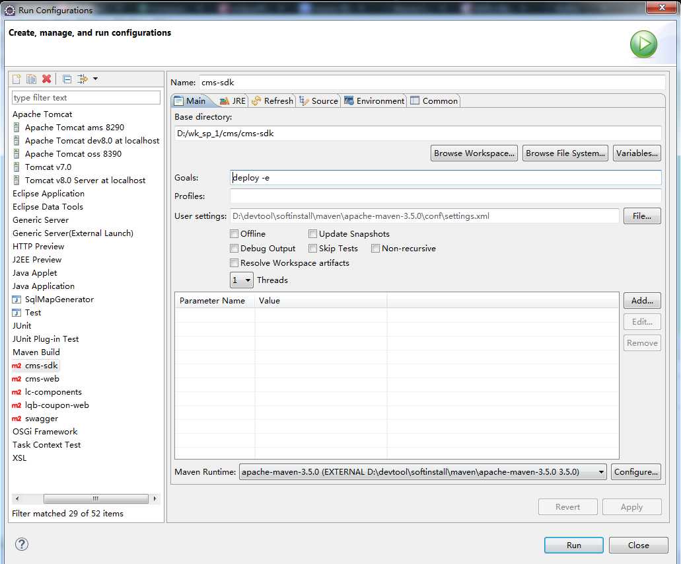The height and width of the screenshot is (564, 681).
Task: Switch to the Main tab
Action: pyautogui.click(x=190, y=101)
